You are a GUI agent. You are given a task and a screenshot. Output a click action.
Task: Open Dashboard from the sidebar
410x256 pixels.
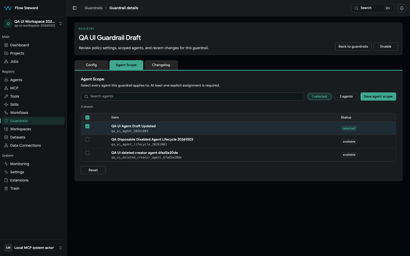point(33,45)
